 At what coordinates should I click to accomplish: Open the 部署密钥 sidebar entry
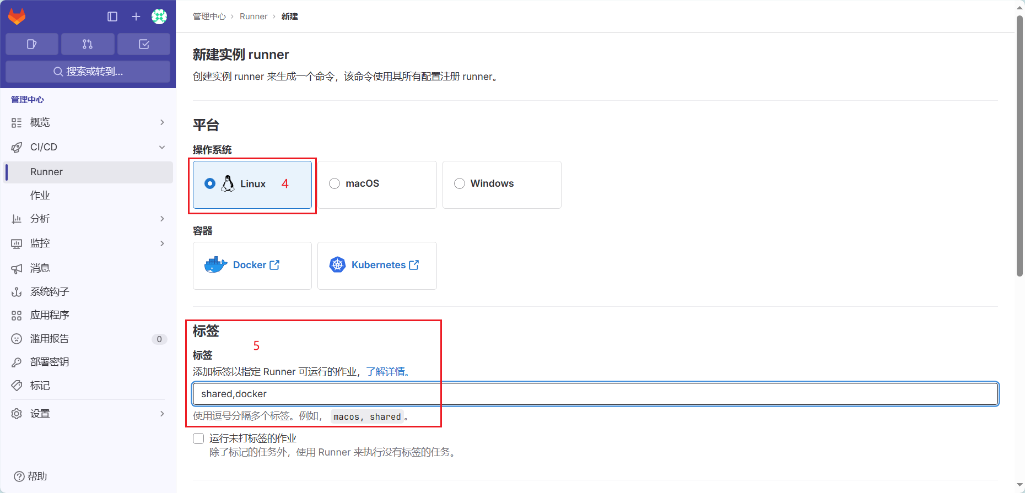click(88, 362)
